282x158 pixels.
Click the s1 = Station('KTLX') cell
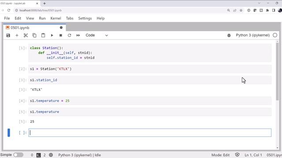click(150, 69)
